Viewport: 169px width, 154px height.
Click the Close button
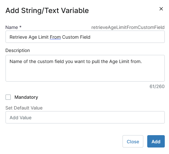click(x=133, y=141)
